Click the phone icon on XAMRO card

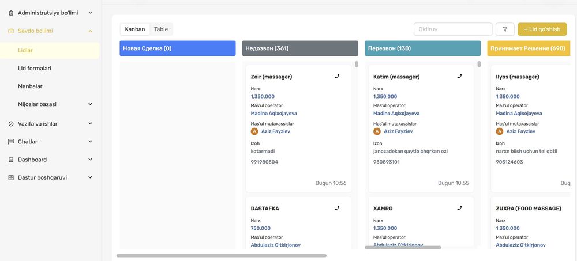click(x=459, y=208)
